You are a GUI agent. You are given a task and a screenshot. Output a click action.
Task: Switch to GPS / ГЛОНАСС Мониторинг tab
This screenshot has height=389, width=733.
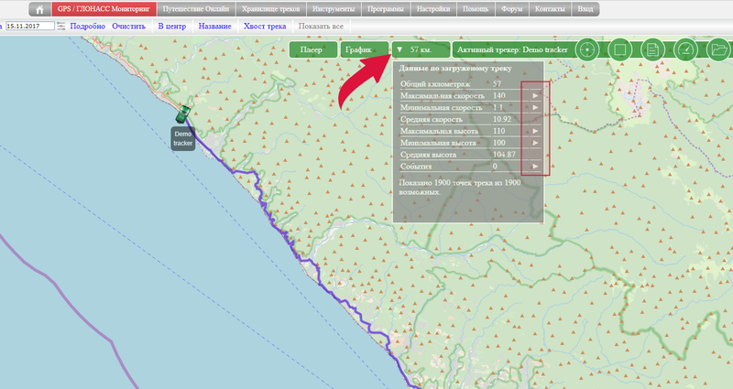(104, 9)
